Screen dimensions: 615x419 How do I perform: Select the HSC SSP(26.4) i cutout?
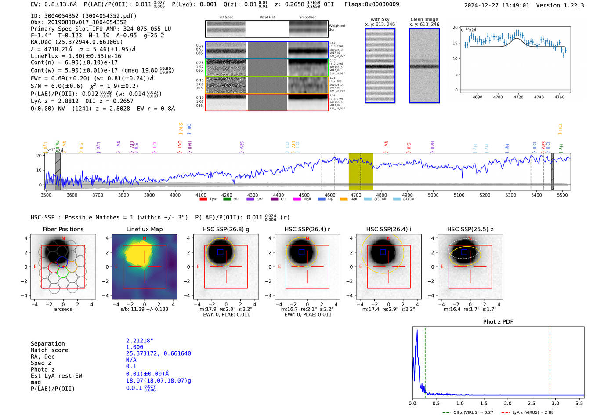tap(389, 266)
